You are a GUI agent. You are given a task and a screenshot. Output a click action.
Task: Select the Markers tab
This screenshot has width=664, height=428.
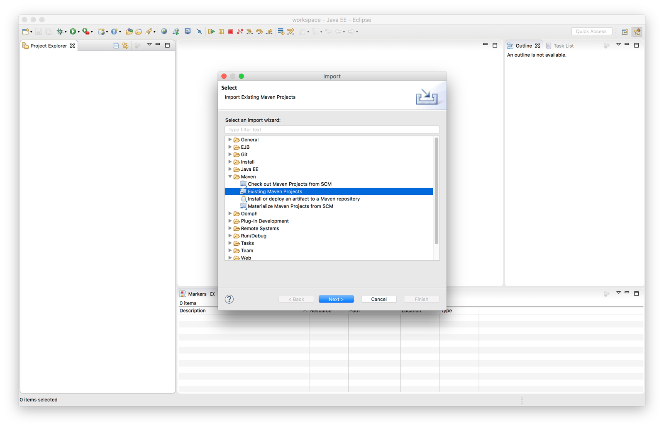[x=197, y=294]
